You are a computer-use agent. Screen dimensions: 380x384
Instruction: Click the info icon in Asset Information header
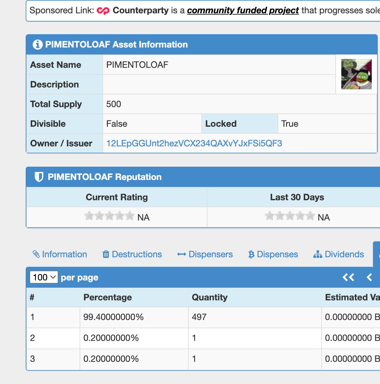point(37,45)
